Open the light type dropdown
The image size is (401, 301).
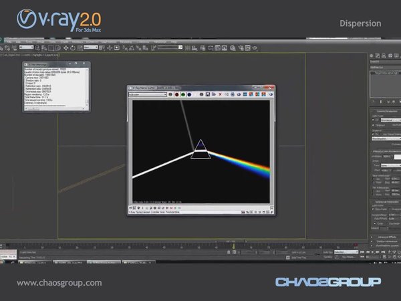[x=390, y=120]
